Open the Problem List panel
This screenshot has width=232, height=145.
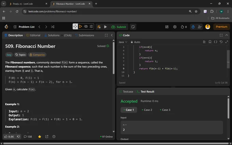[x=24, y=27]
